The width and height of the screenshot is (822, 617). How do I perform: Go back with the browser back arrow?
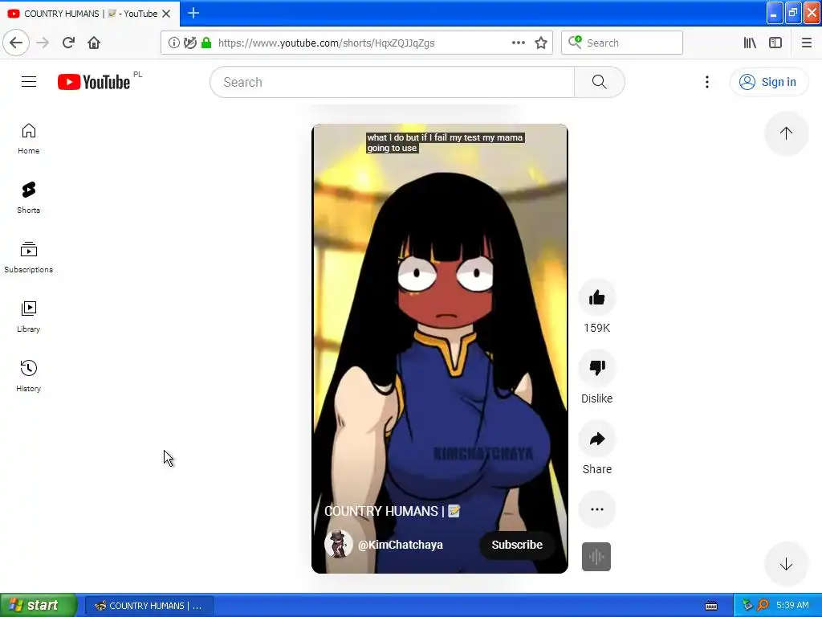tap(16, 43)
